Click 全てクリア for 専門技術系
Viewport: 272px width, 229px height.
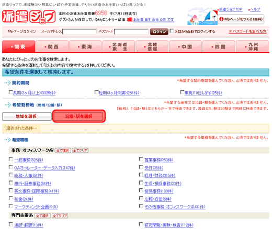tap(60, 216)
